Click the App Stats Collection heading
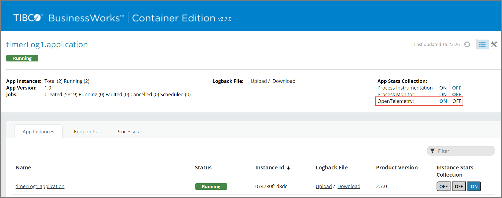This screenshot has width=502, height=198. 402,81
